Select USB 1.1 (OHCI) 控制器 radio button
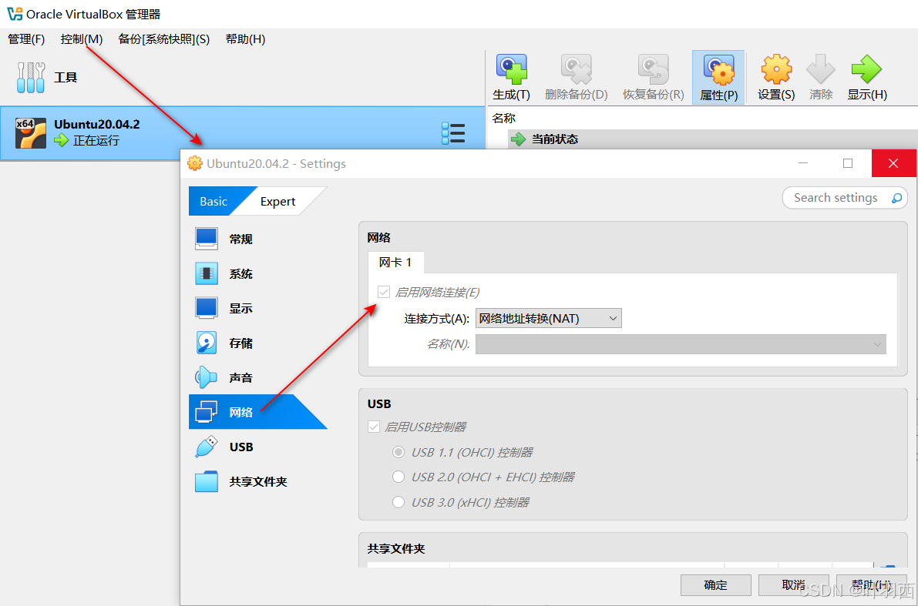Image resolution: width=918 pixels, height=606 pixels. tap(398, 452)
